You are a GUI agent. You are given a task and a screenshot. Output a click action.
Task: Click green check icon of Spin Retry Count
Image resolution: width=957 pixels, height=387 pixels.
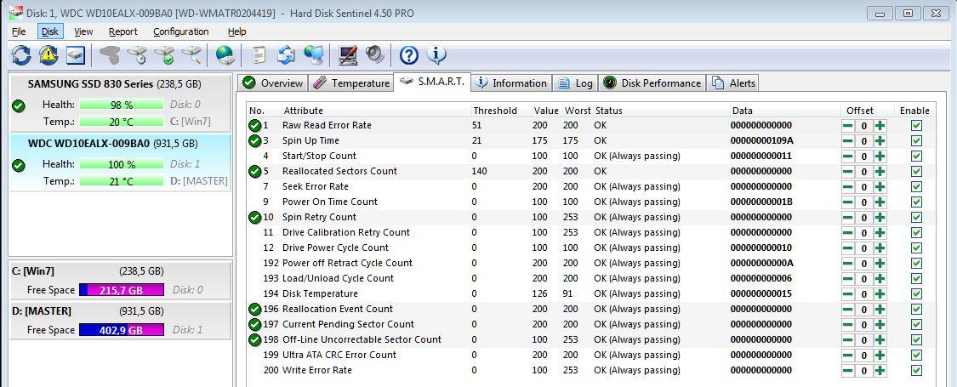tap(254, 217)
